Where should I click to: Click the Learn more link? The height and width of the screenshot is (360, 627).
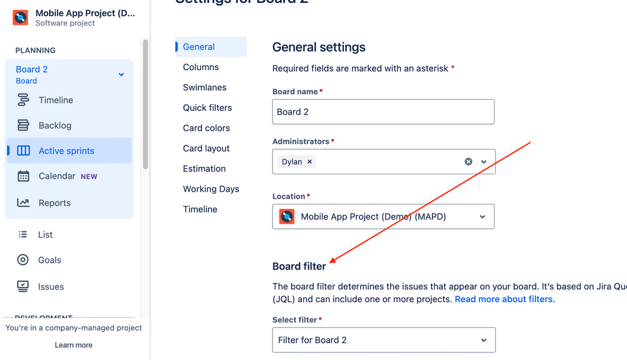point(73,345)
